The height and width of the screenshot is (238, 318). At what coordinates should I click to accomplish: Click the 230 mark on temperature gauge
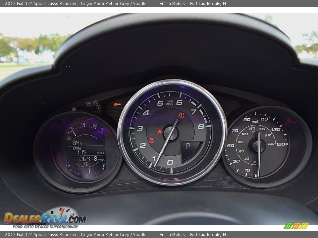[82, 124]
